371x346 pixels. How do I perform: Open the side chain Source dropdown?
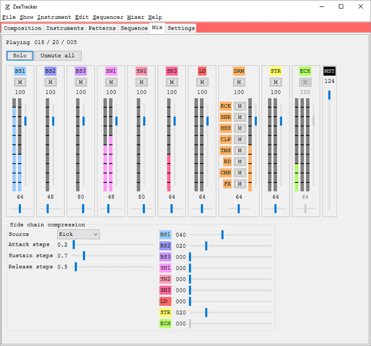(x=79, y=234)
